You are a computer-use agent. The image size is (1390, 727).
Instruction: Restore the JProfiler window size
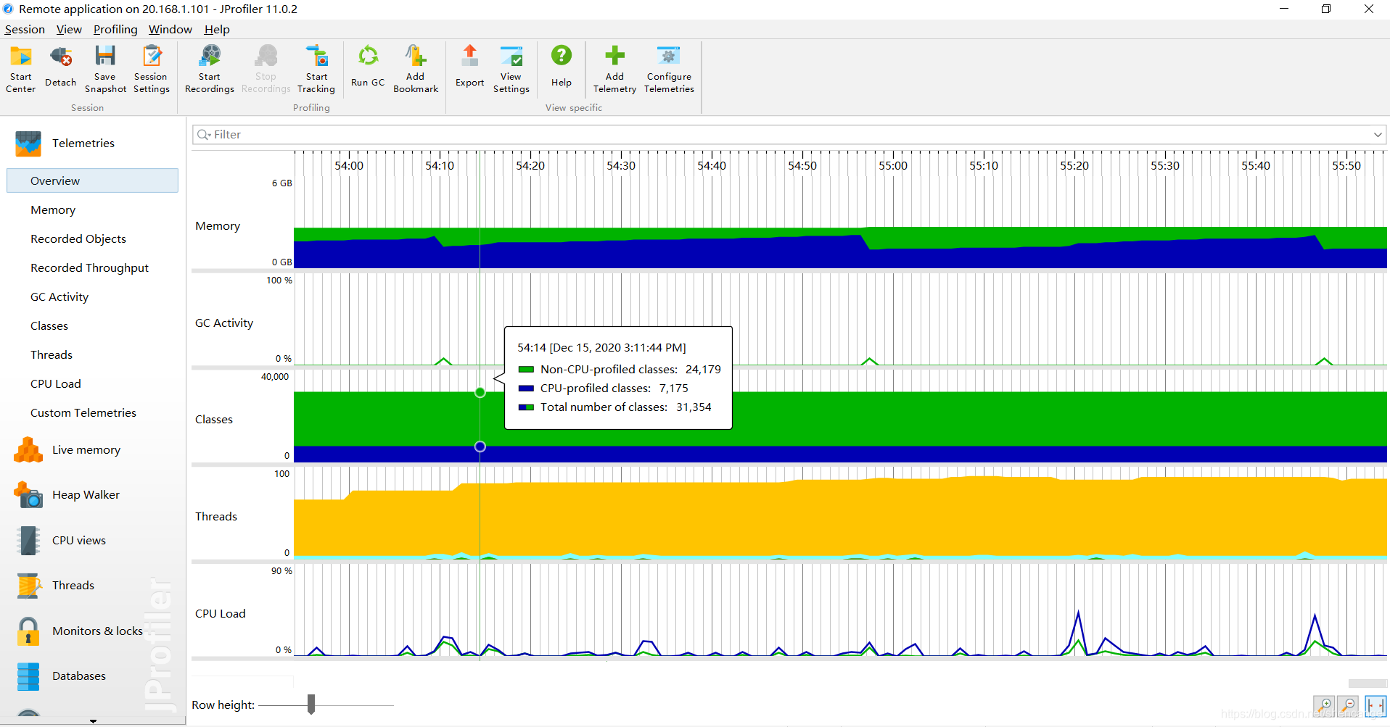(1326, 9)
